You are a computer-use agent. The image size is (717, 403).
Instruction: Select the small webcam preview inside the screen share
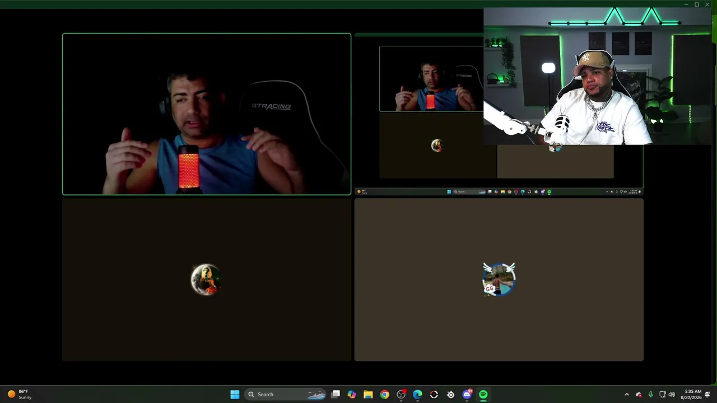pos(431,79)
